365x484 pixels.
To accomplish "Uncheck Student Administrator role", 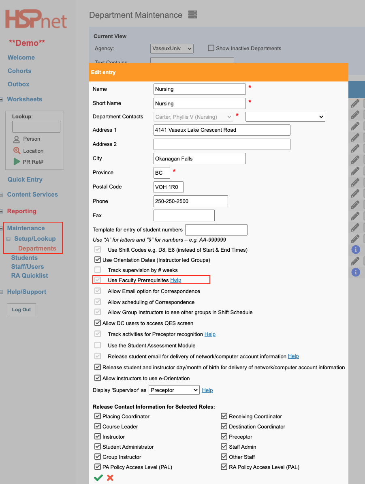I will pos(98,447).
